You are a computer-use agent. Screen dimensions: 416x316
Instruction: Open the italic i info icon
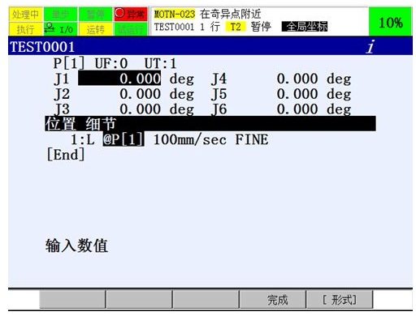coord(370,46)
